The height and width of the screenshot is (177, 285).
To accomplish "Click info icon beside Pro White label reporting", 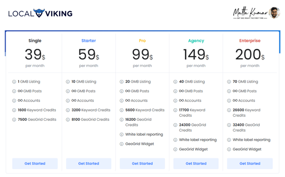I will [x=122, y=134].
